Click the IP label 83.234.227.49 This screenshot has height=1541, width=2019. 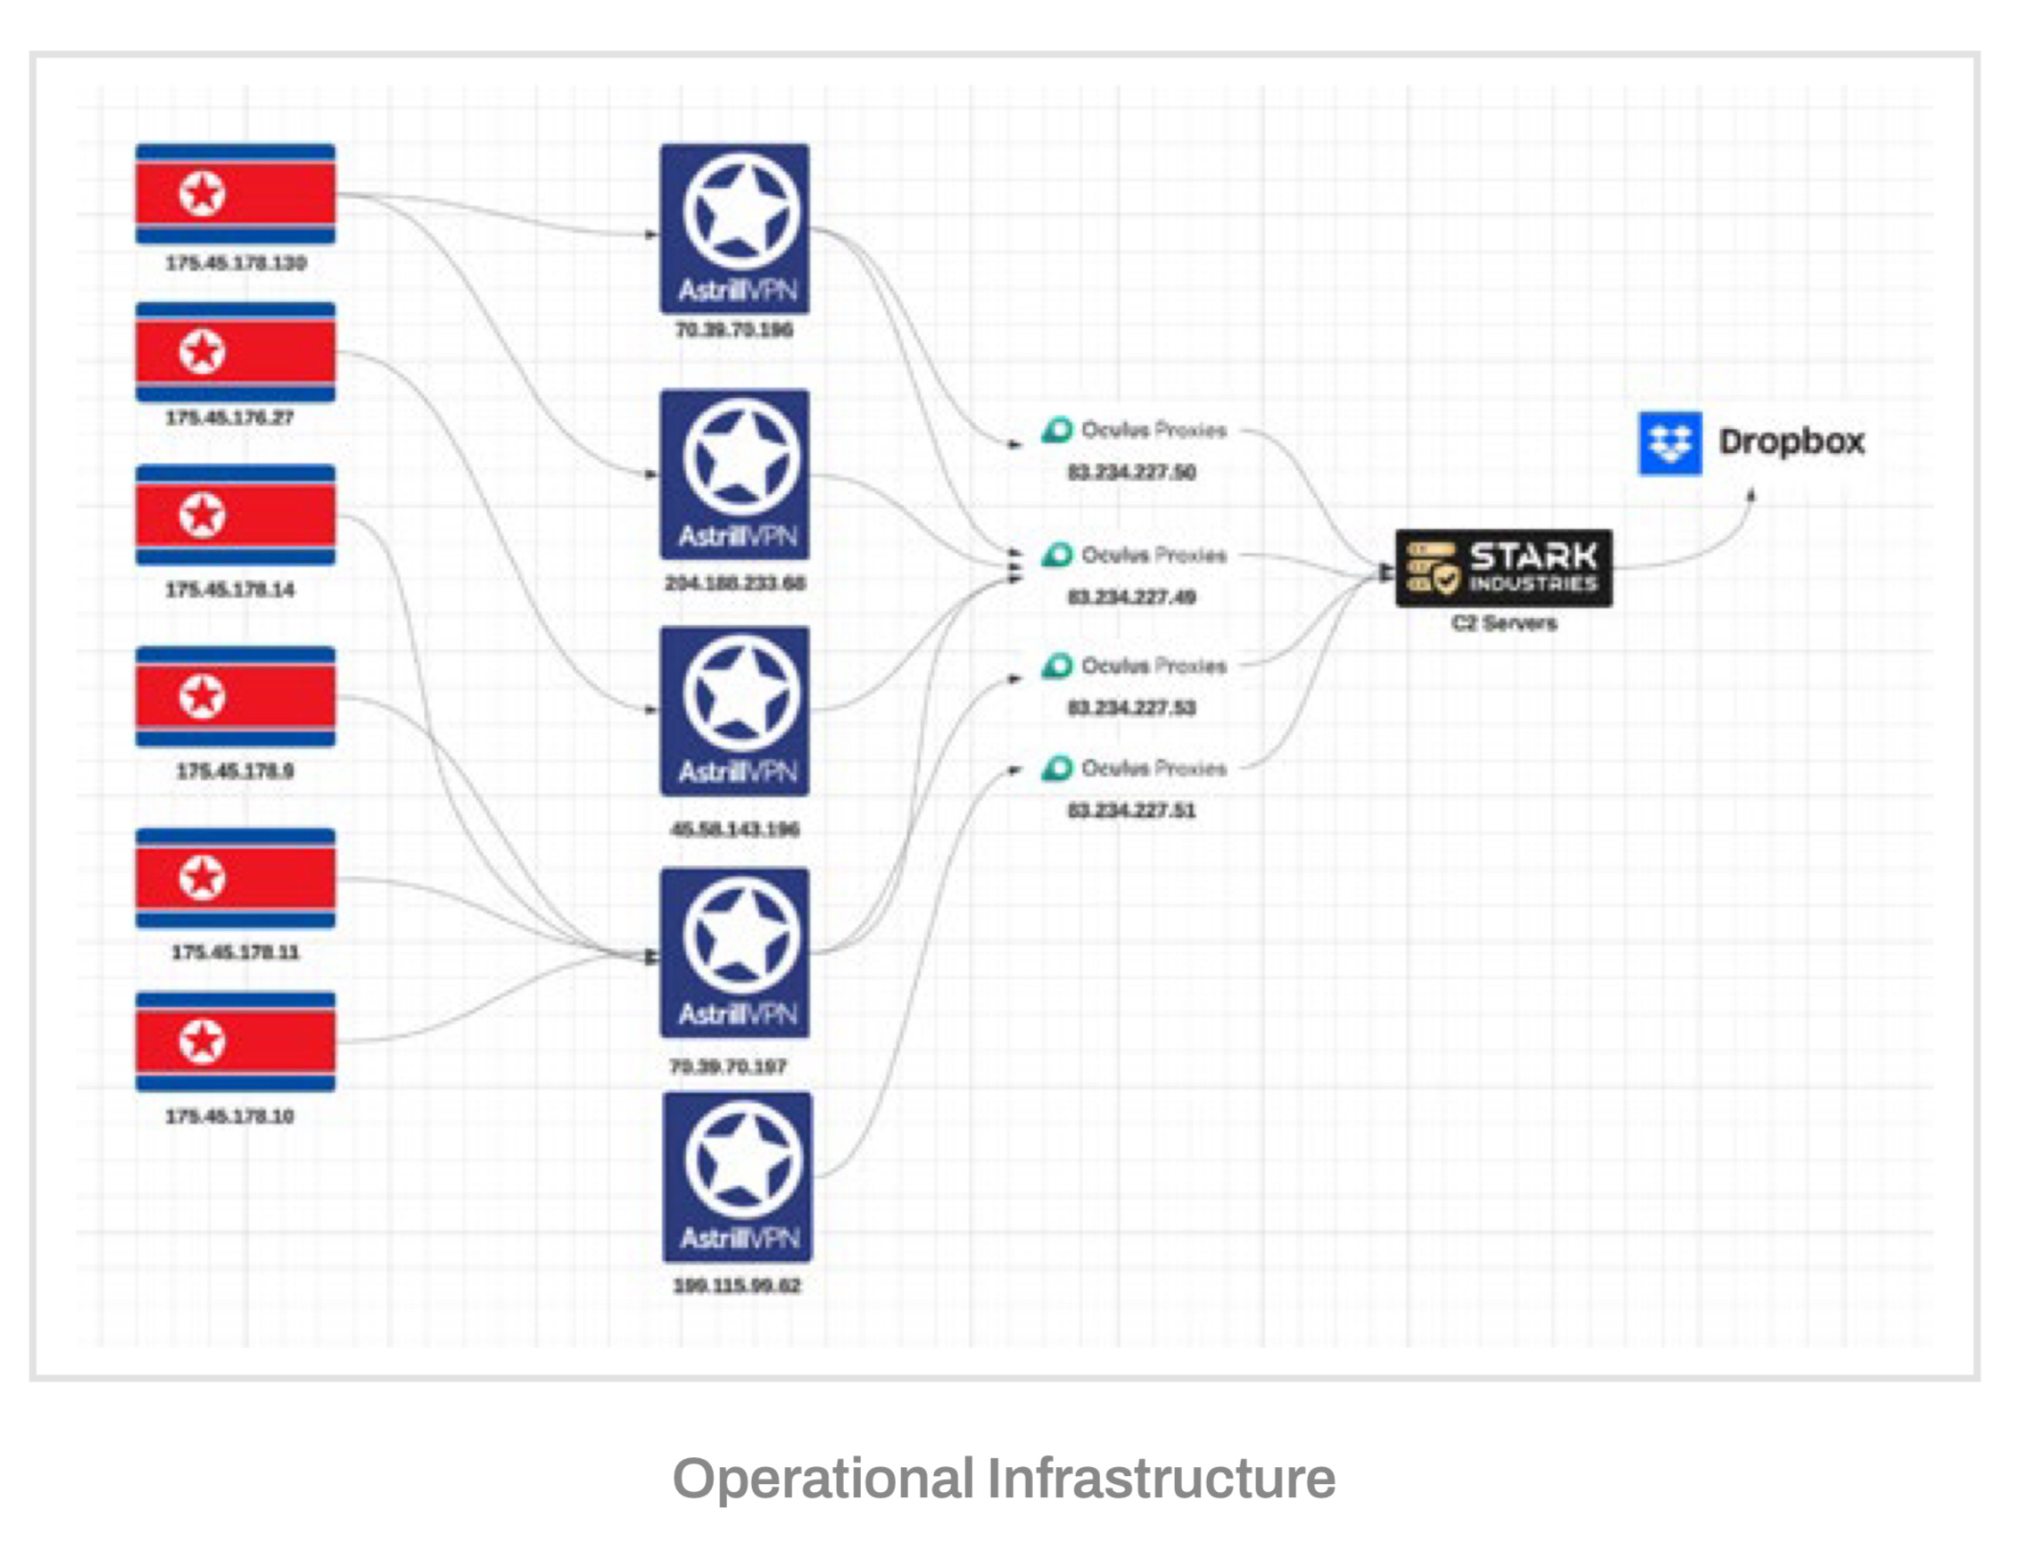(x=1130, y=597)
